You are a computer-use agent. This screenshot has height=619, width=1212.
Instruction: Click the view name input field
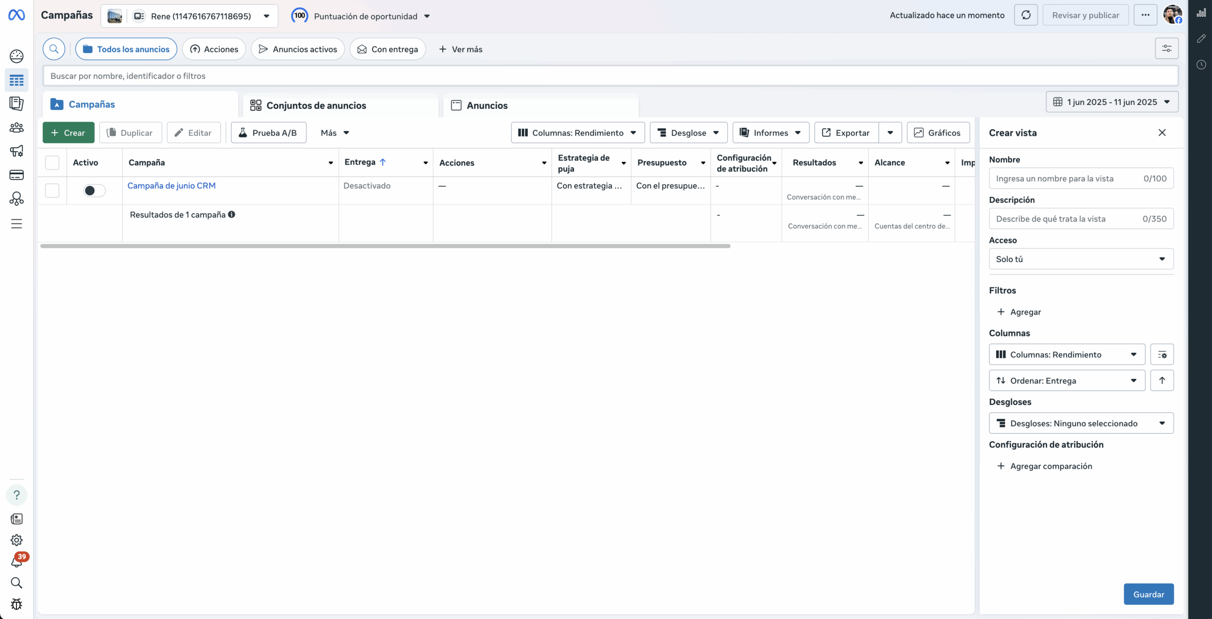(x=1065, y=178)
